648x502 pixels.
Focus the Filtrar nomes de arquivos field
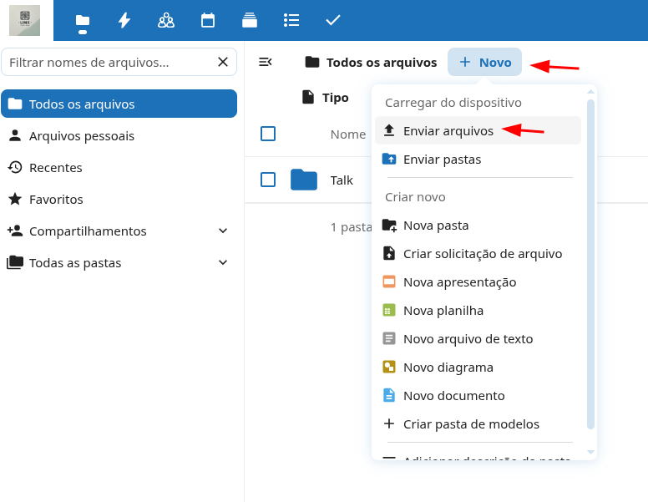109,62
